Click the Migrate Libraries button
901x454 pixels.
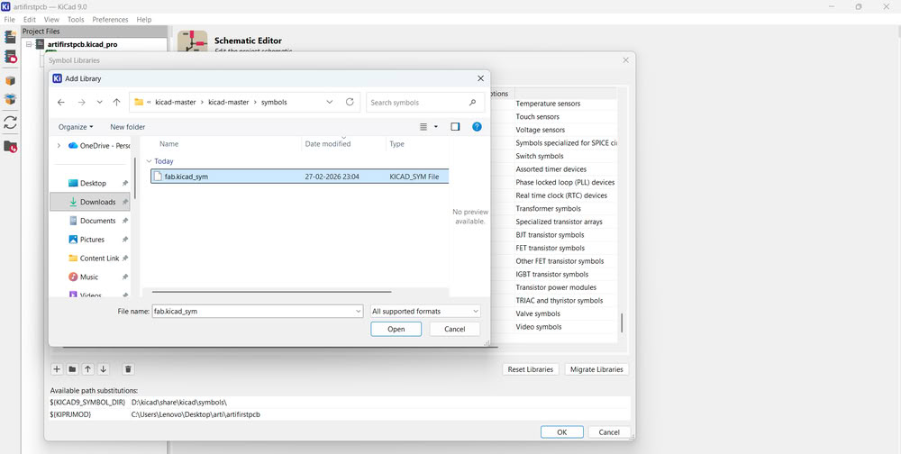[x=596, y=369]
